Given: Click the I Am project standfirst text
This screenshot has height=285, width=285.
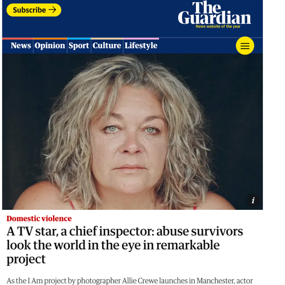Looking at the screenshot, I should (130, 281).
